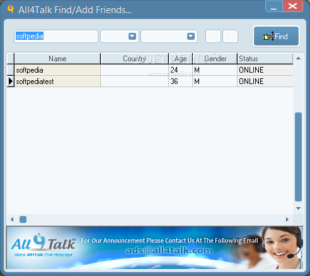Open the second wider dropdown arrow
The width and height of the screenshot is (310, 276).
[x=191, y=36]
